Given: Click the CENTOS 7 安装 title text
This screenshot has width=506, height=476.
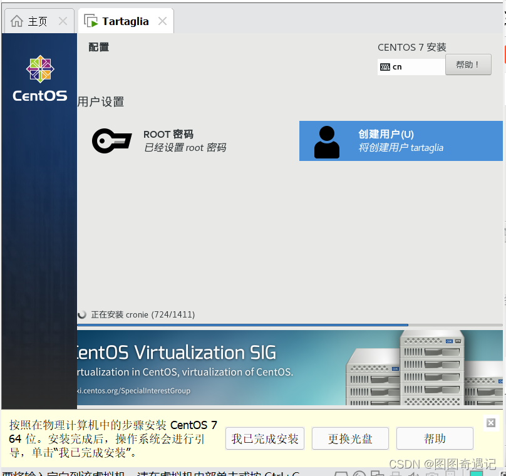Looking at the screenshot, I should click(x=412, y=48).
